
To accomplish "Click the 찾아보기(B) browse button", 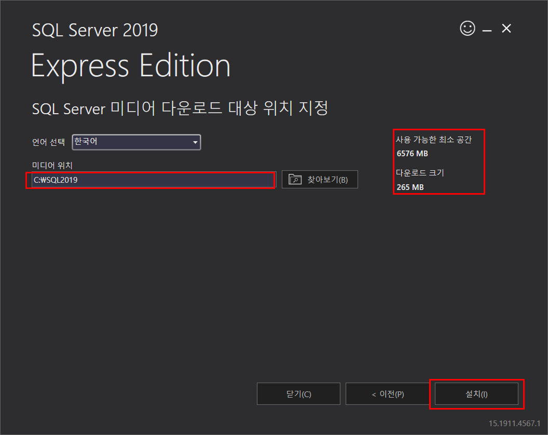I will [x=320, y=180].
